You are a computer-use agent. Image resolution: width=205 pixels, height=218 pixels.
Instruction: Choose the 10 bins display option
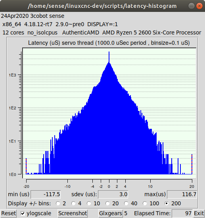coord(89,203)
